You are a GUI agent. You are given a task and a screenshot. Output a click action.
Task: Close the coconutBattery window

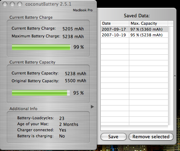[x=5, y=4]
